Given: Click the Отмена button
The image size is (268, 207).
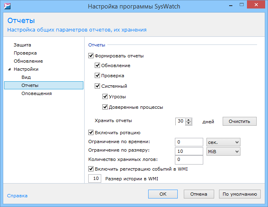Looking at the screenshot, I should [199, 194].
